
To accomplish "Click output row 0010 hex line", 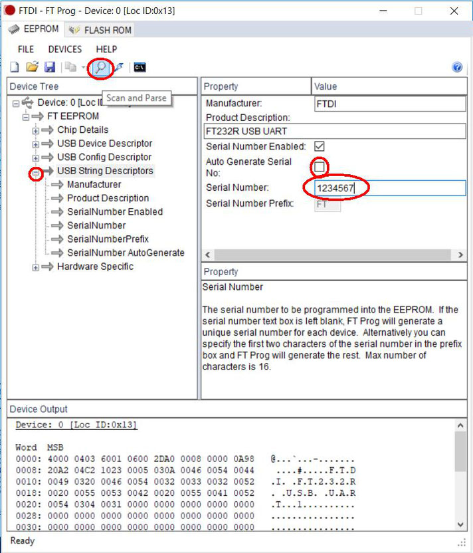I will tap(186, 481).
